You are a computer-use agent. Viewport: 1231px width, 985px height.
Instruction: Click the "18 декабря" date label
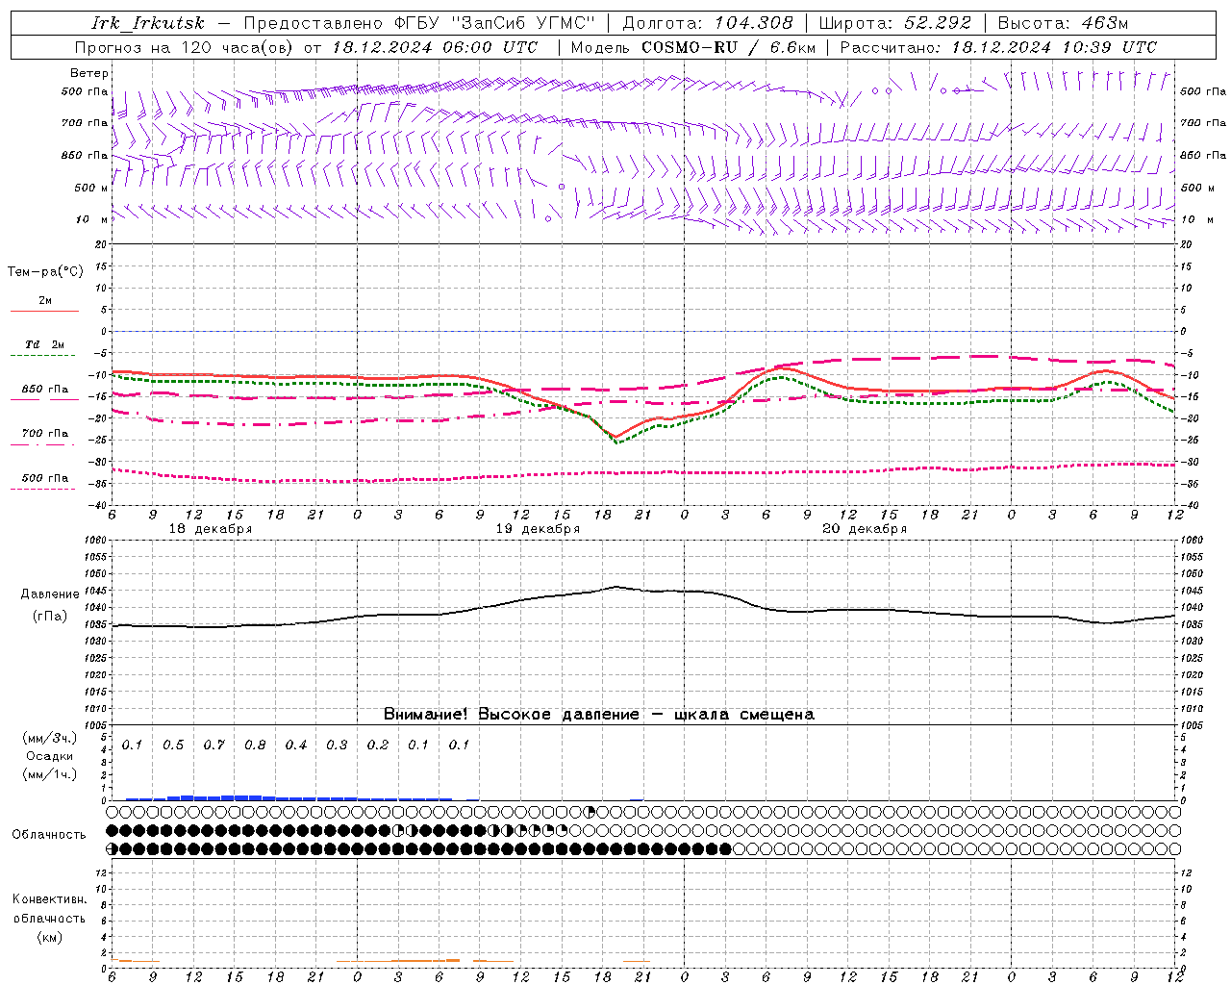point(211,529)
